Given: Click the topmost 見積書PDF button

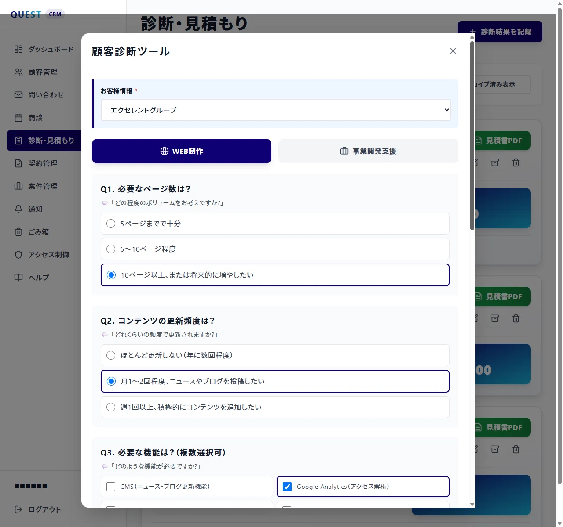Looking at the screenshot, I should pyautogui.click(x=503, y=141).
